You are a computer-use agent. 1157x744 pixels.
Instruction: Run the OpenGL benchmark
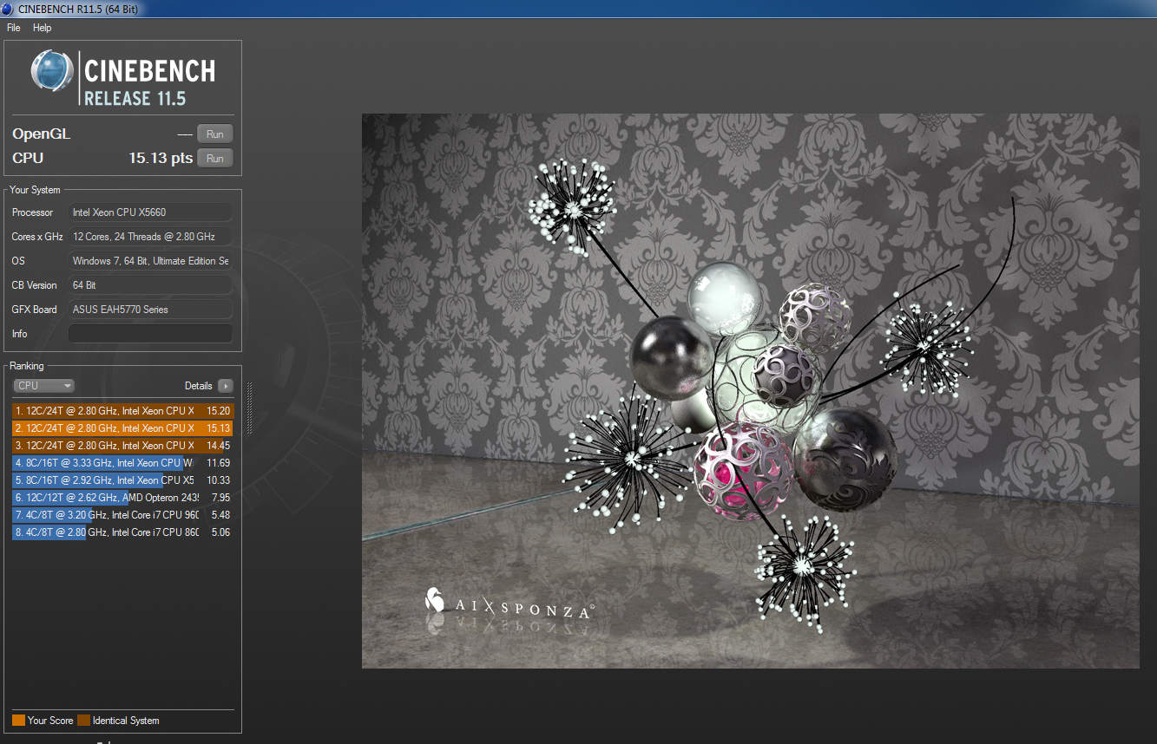215,134
